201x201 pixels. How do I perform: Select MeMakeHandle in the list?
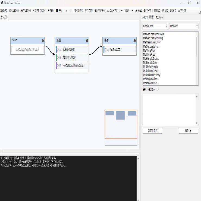tap(151, 67)
